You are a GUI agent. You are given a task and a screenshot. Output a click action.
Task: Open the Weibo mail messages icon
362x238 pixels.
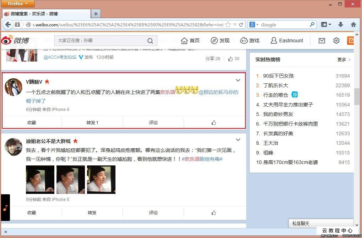click(x=322, y=41)
